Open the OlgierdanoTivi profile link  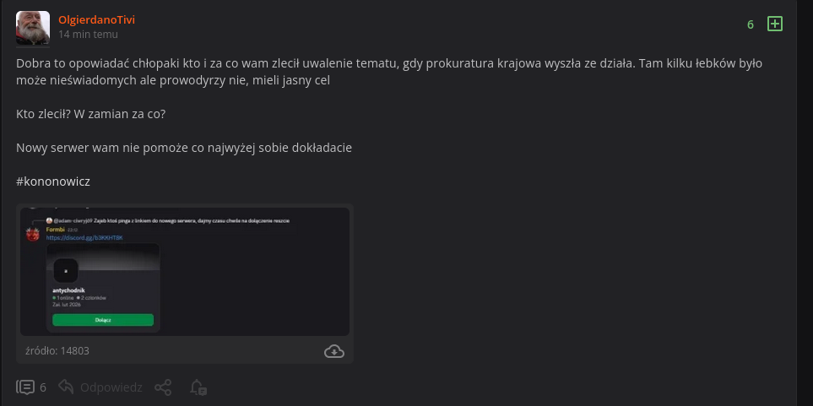tap(96, 19)
